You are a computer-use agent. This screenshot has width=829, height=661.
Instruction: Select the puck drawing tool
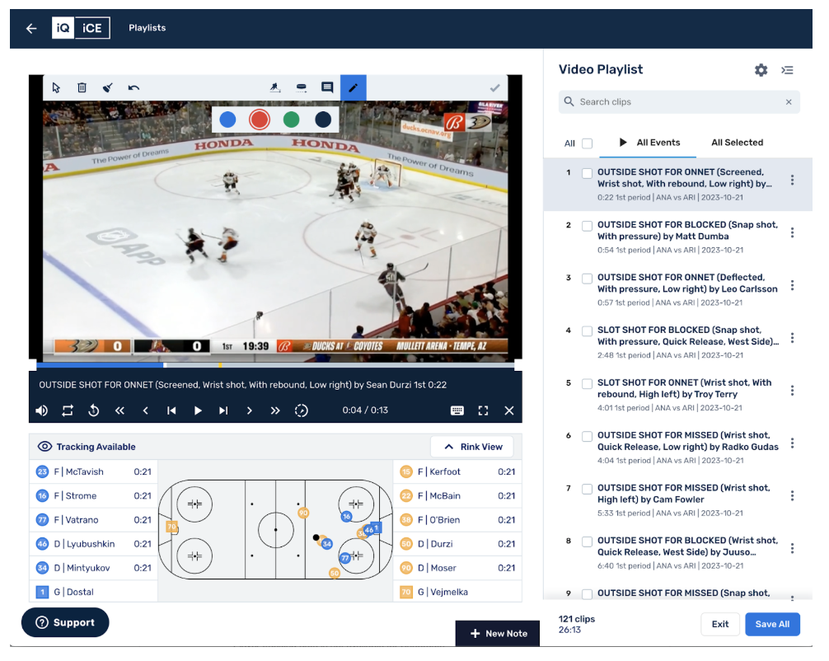pyautogui.click(x=302, y=88)
